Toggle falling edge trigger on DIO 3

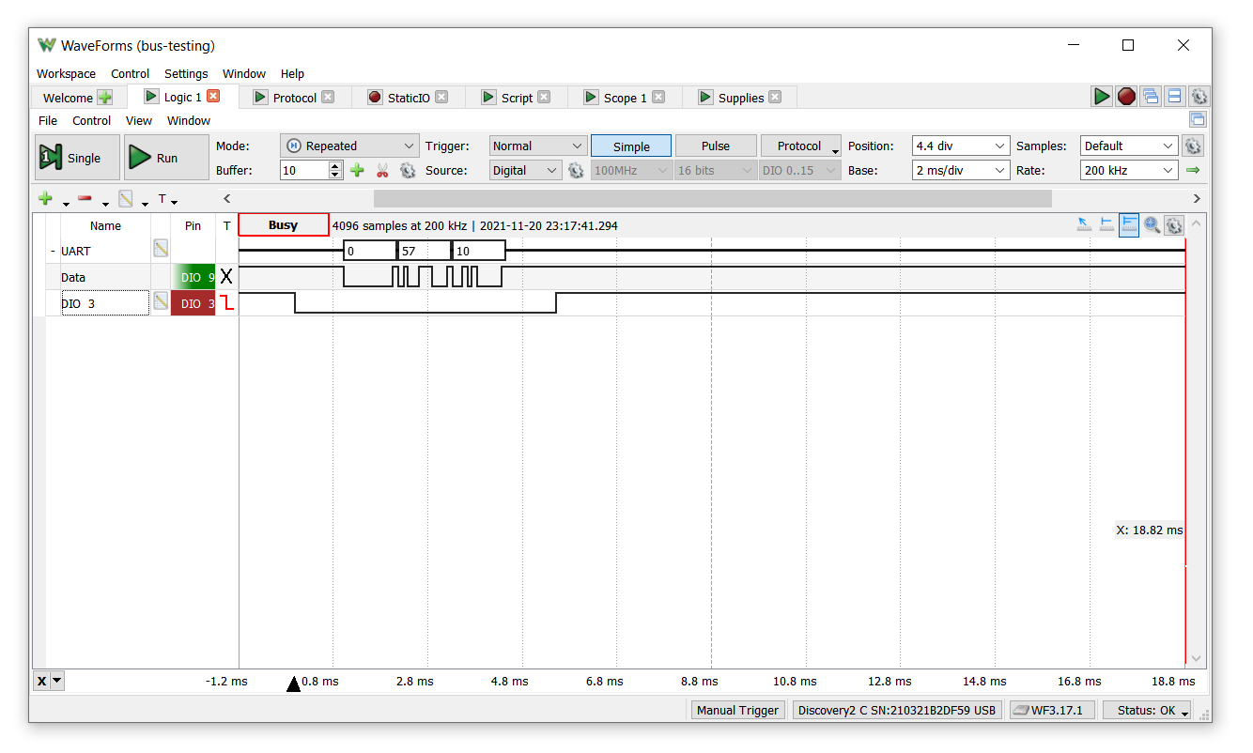(226, 303)
